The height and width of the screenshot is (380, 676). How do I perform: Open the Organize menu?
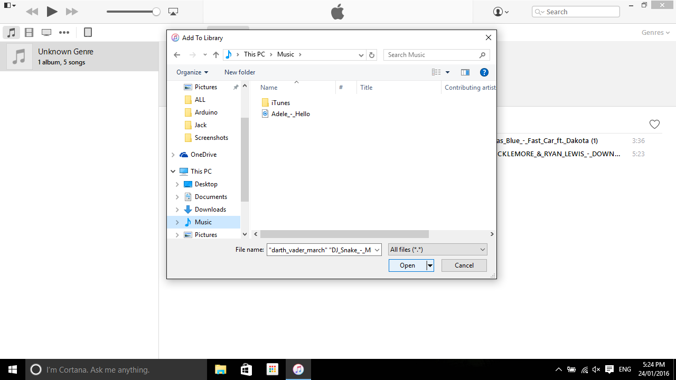[x=192, y=72]
